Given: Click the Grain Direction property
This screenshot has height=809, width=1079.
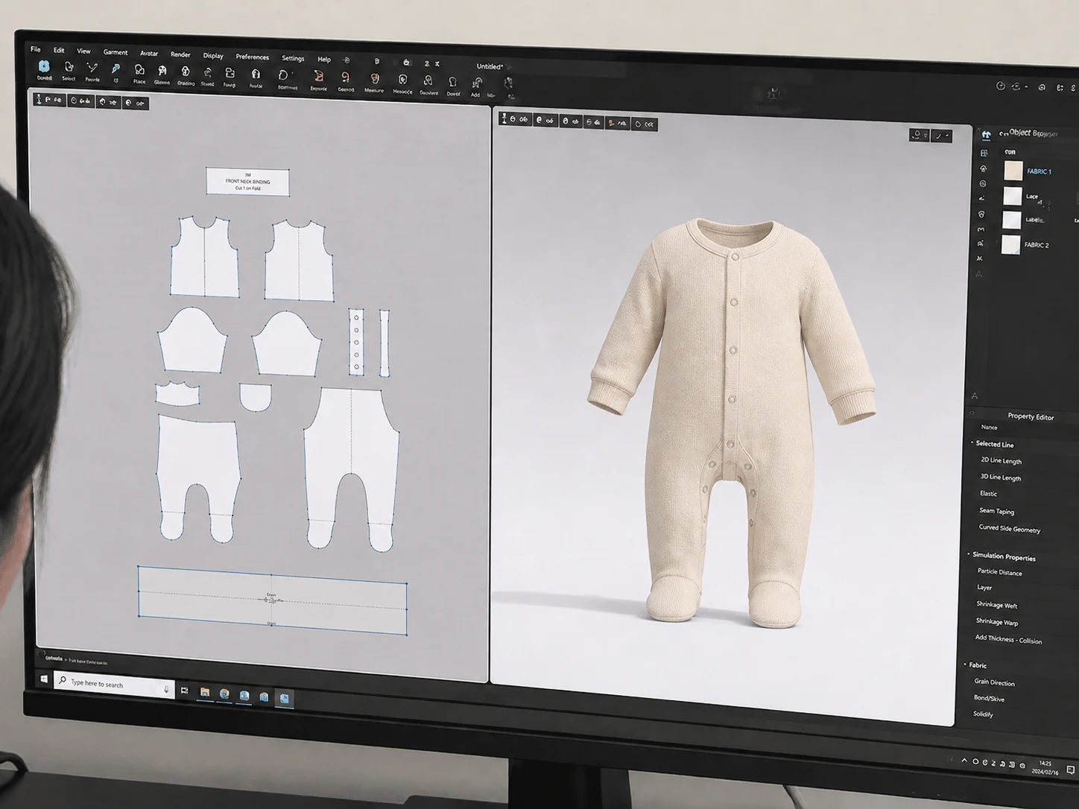Looking at the screenshot, I should (994, 682).
